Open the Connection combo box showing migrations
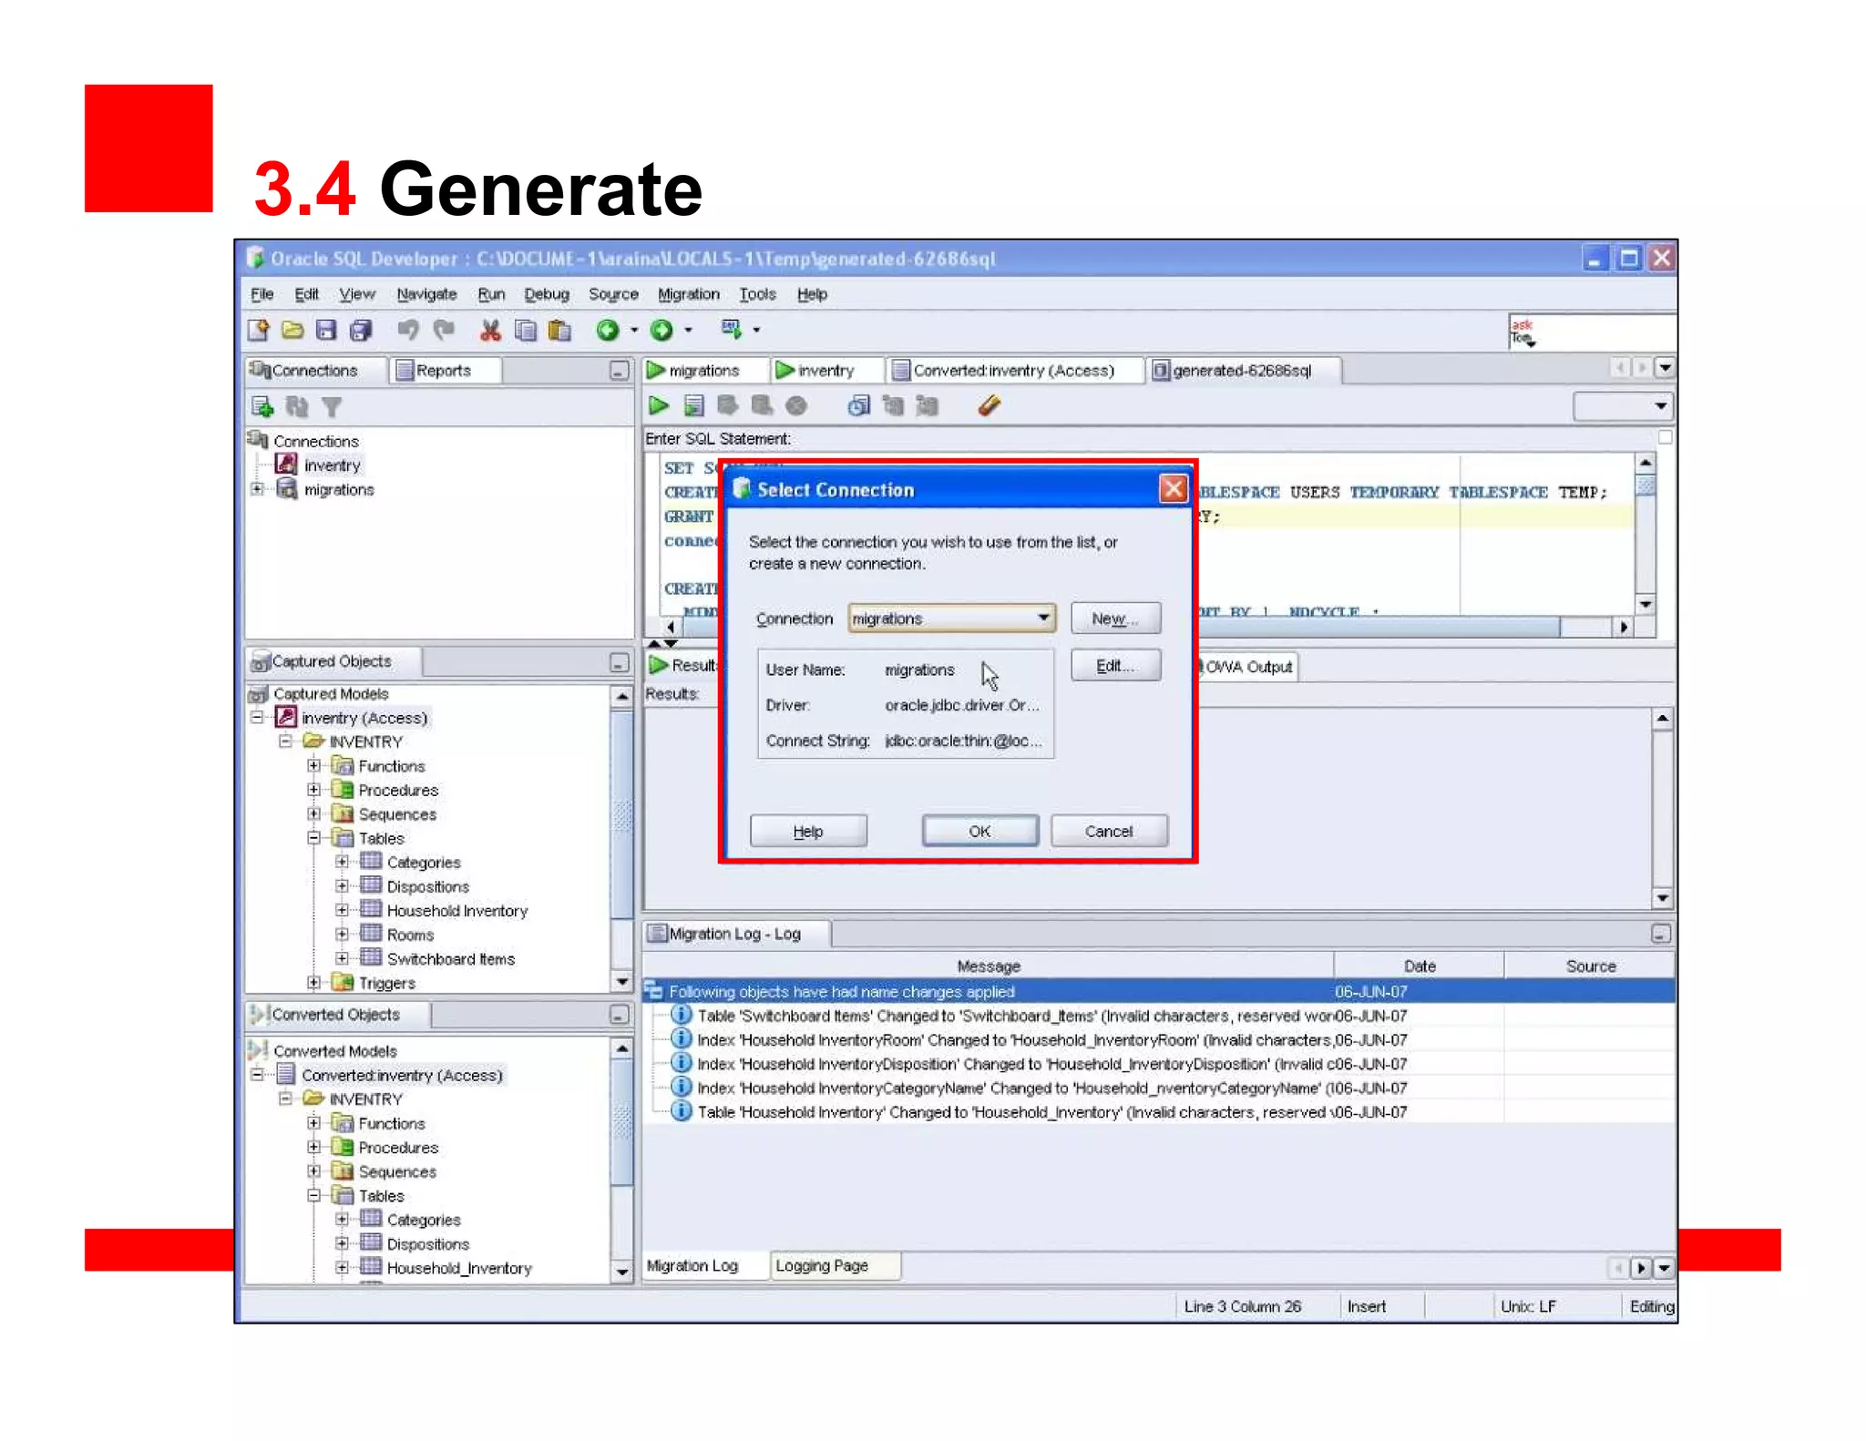 pyautogui.click(x=951, y=618)
